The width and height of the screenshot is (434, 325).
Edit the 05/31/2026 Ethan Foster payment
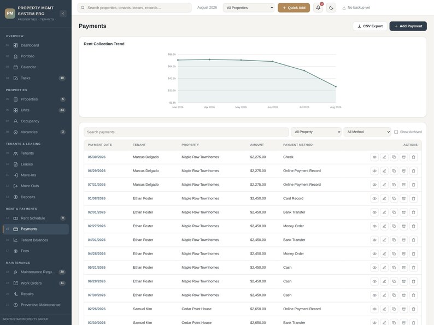point(384,268)
